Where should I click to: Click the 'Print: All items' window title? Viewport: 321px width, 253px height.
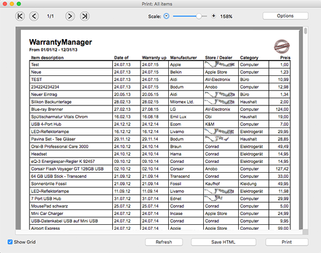pos(157,4)
